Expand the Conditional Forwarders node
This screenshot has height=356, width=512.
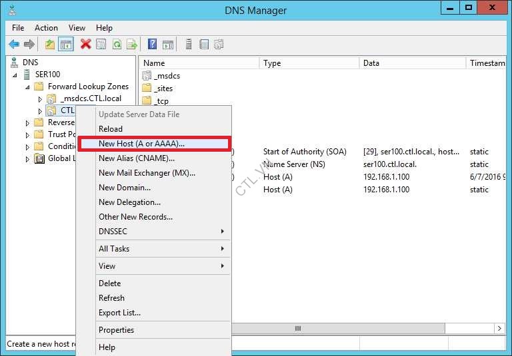click(x=27, y=147)
